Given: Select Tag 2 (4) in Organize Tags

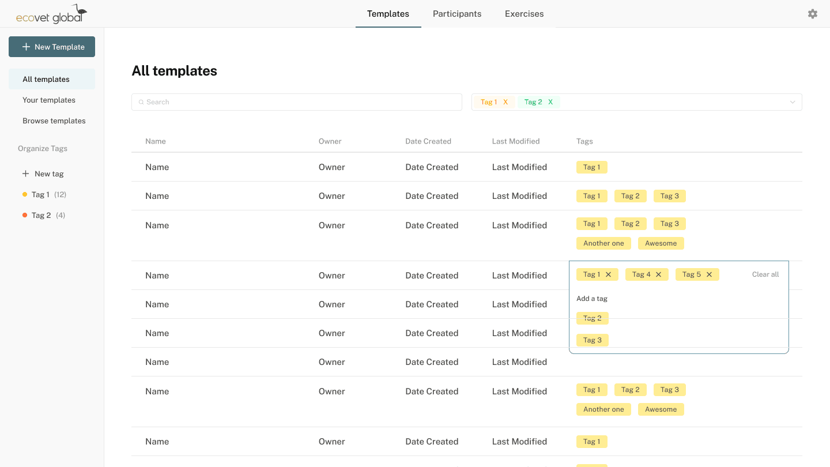Looking at the screenshot, I should (x=44, y=215).
